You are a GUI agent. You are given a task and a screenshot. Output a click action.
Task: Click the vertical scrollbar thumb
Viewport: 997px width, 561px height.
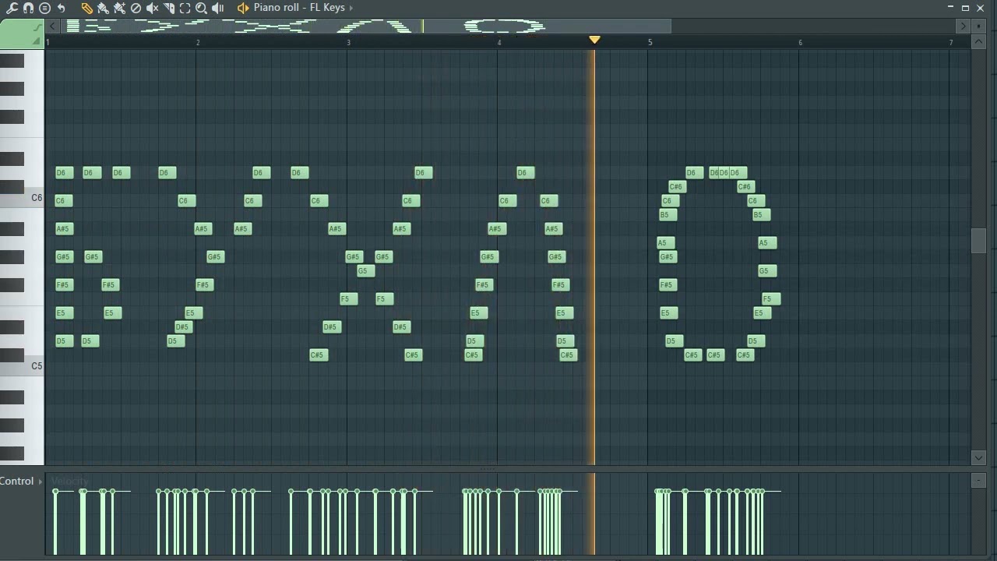coord(979,241)
